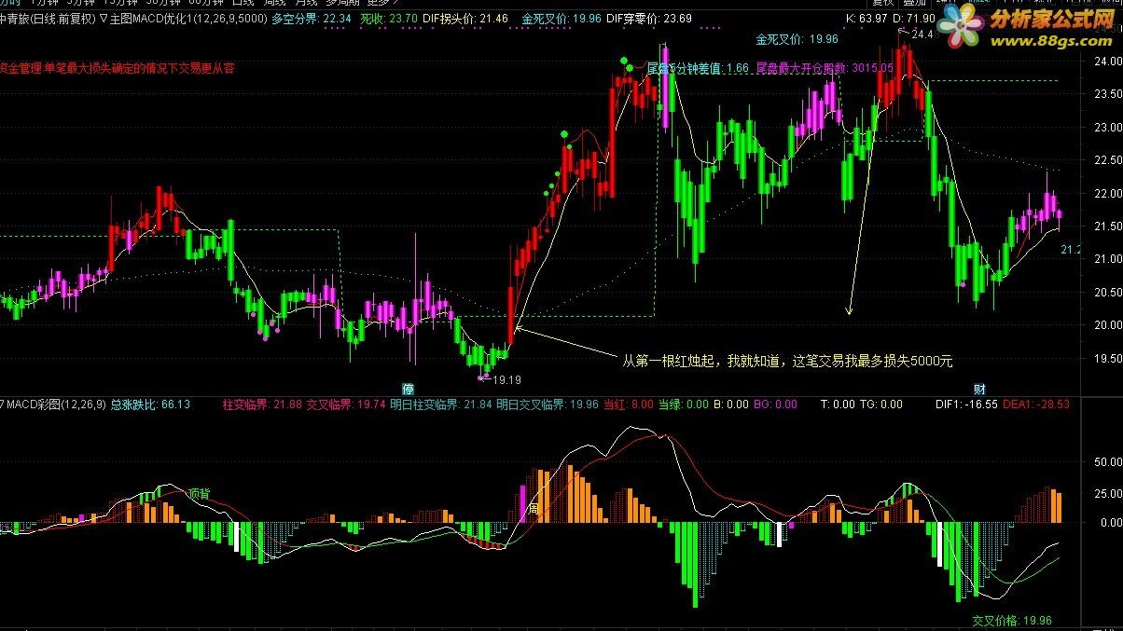Click the B: 0.00 reading
Image resolution: width=1123 pixels, height=631 pixels.
(731, 405)
